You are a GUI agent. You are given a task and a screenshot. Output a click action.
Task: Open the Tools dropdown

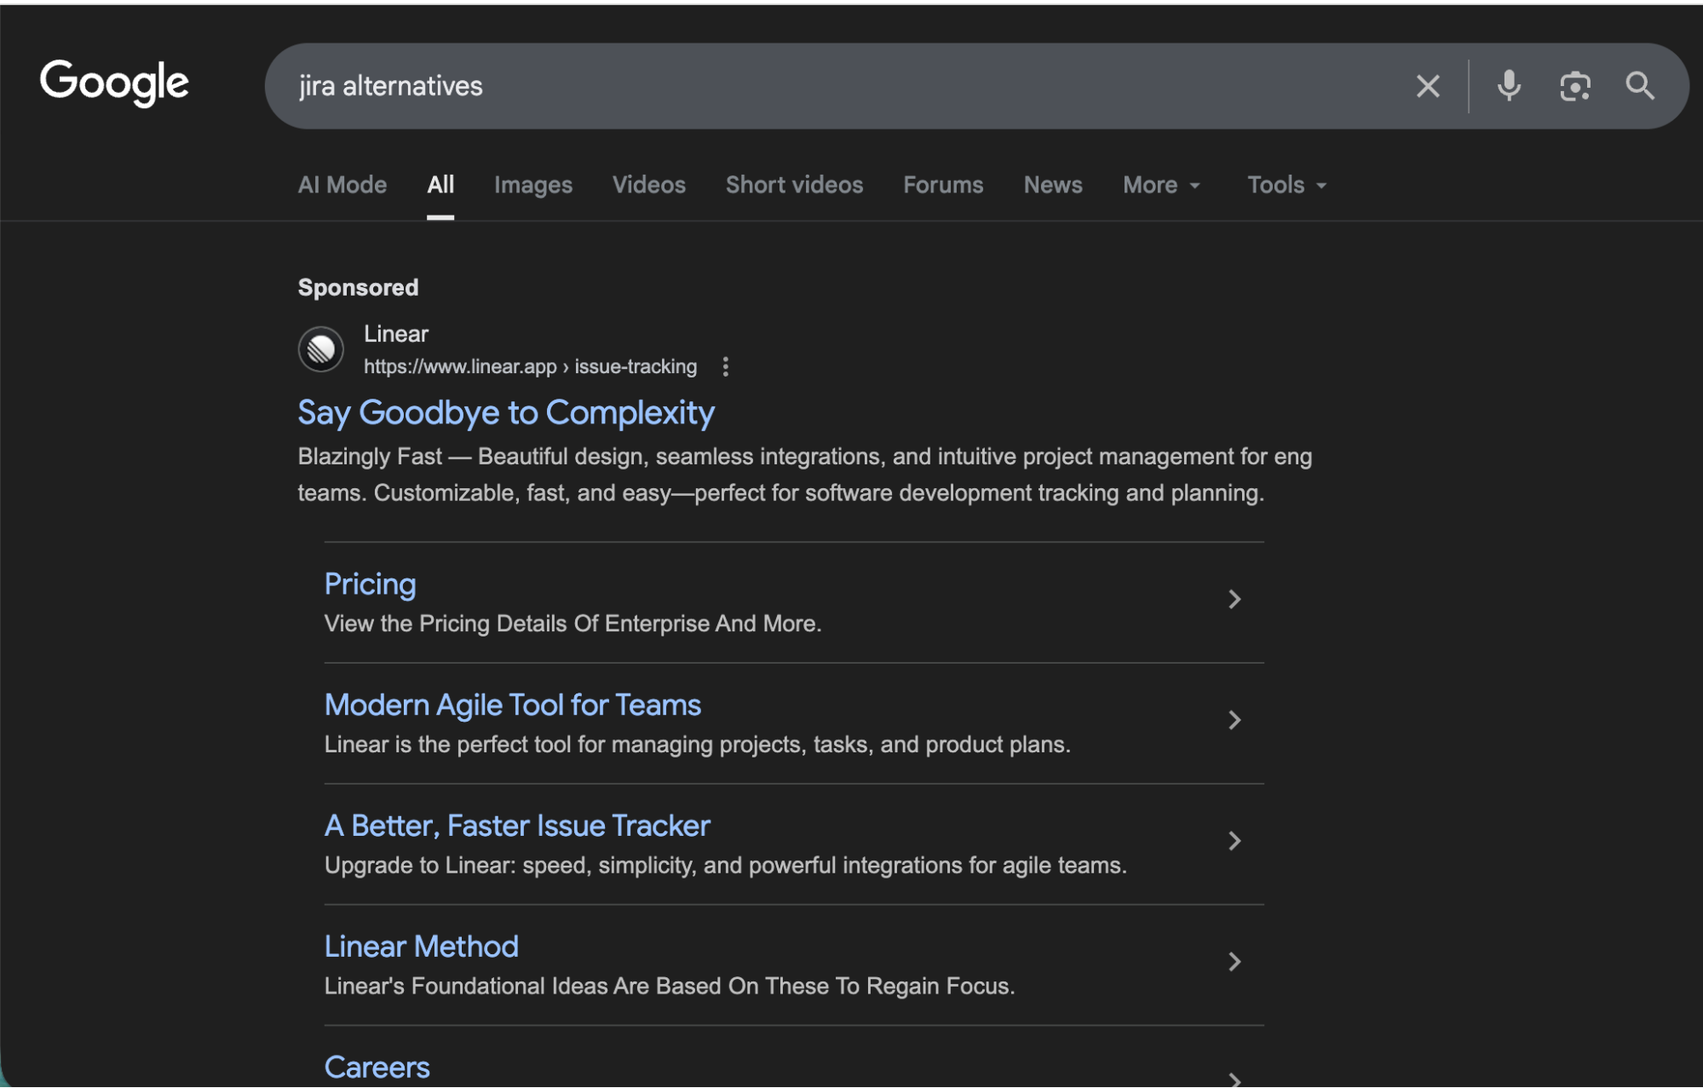point(1286,185)
